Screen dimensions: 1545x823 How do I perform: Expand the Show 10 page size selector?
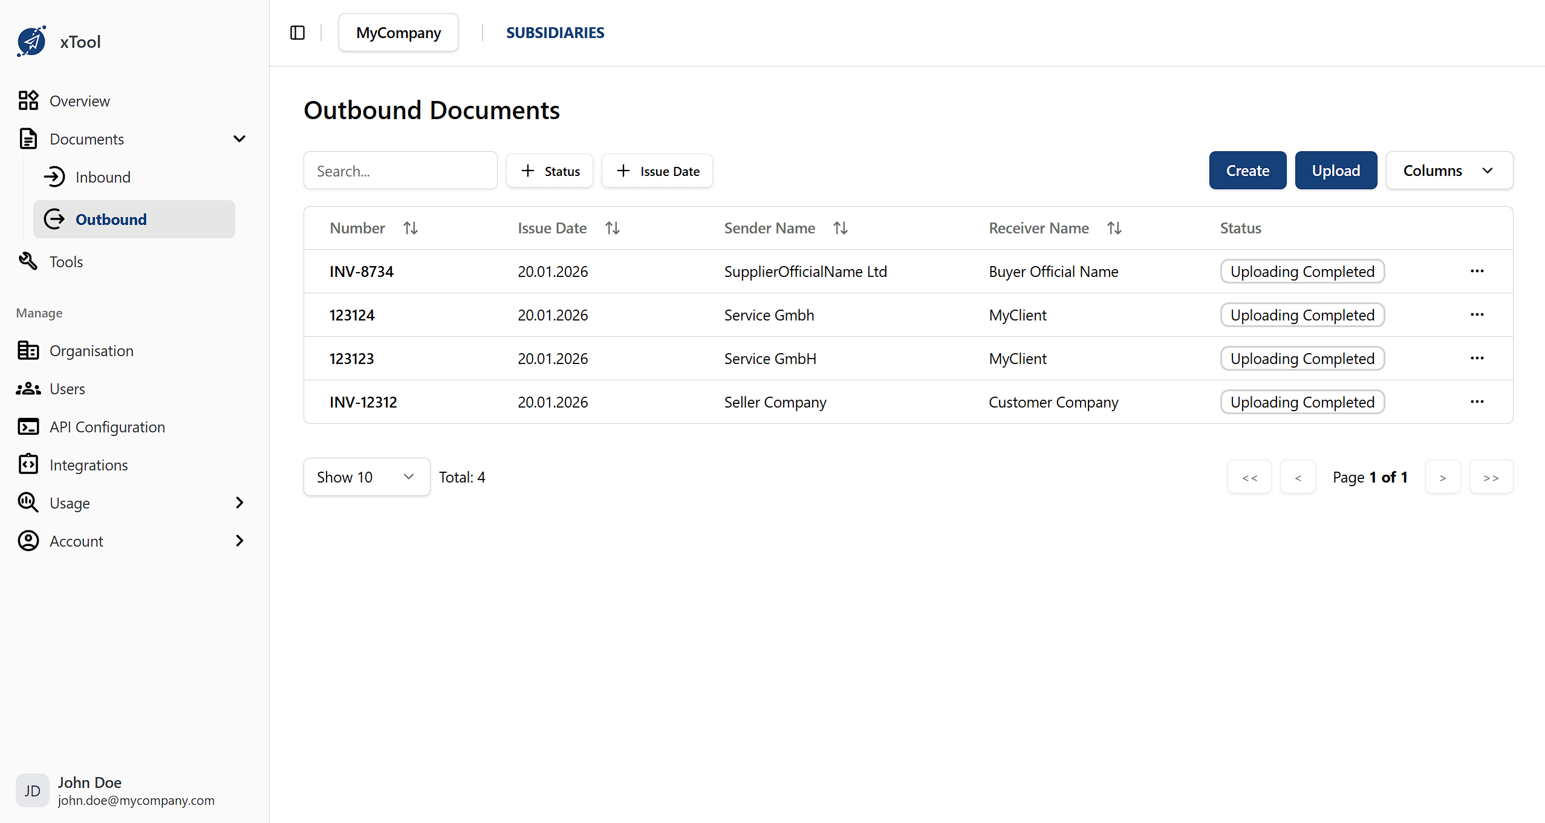(366, 477)
